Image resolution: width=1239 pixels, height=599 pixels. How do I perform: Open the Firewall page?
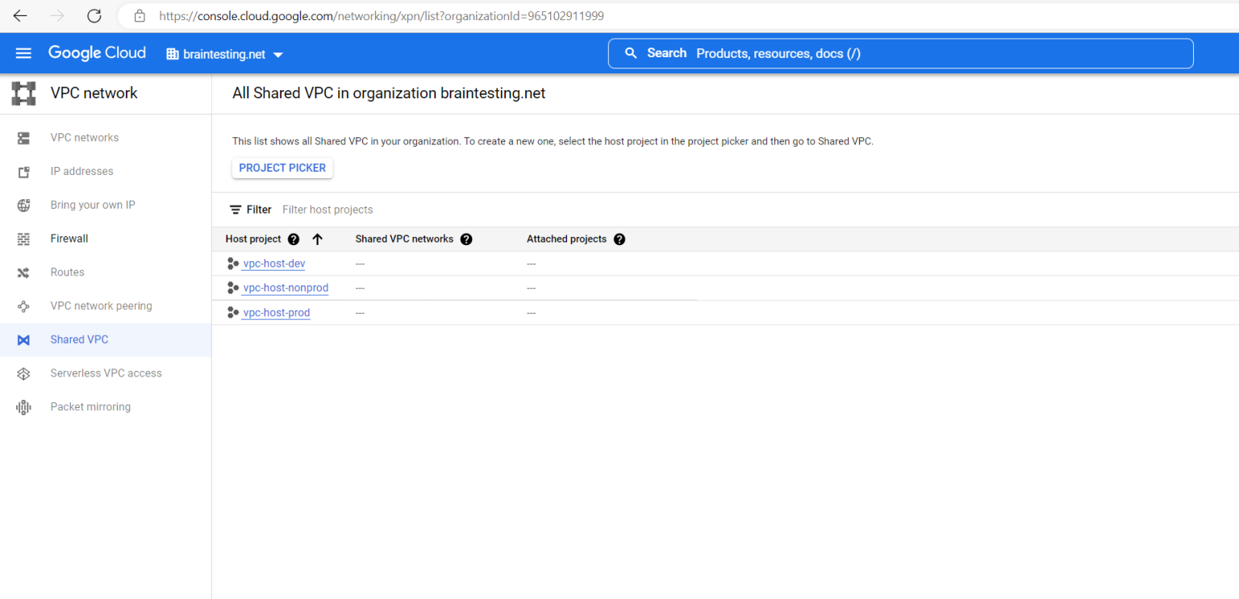coord(69,238)
